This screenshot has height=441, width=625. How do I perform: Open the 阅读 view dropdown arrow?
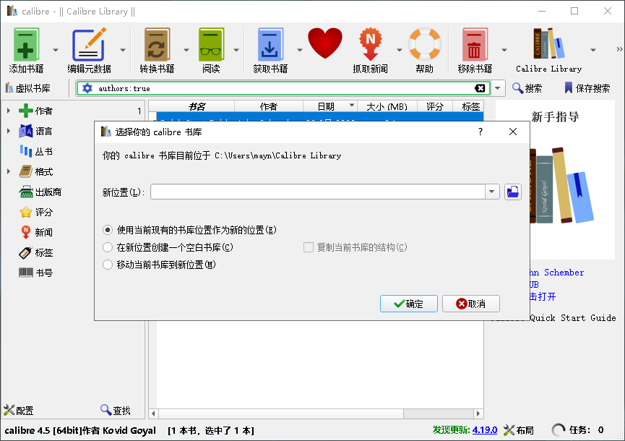coord(236,50)
